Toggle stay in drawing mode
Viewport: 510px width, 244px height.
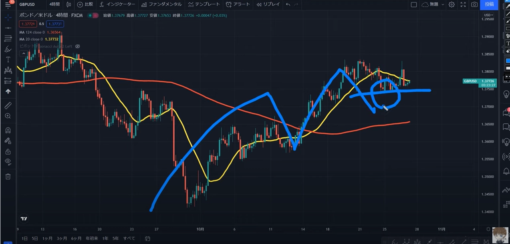coord(8,141)
